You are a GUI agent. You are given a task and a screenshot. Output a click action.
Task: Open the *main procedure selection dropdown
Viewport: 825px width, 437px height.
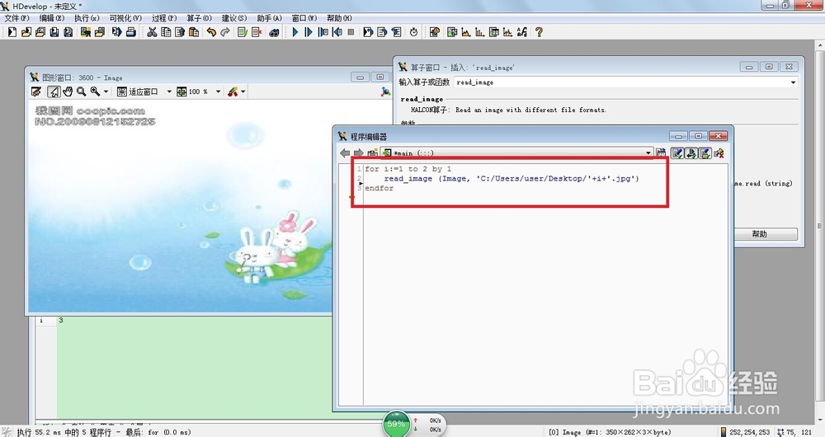tap(516, 153)
